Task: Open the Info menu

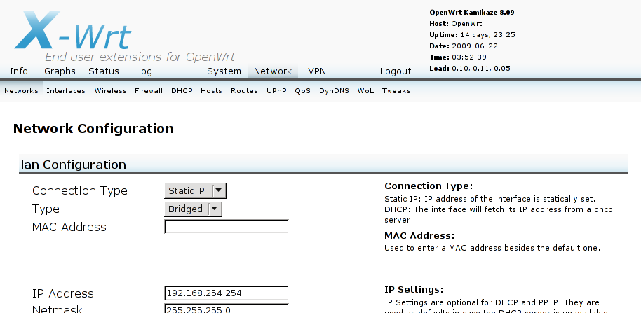Action: [x=19, y=71]
